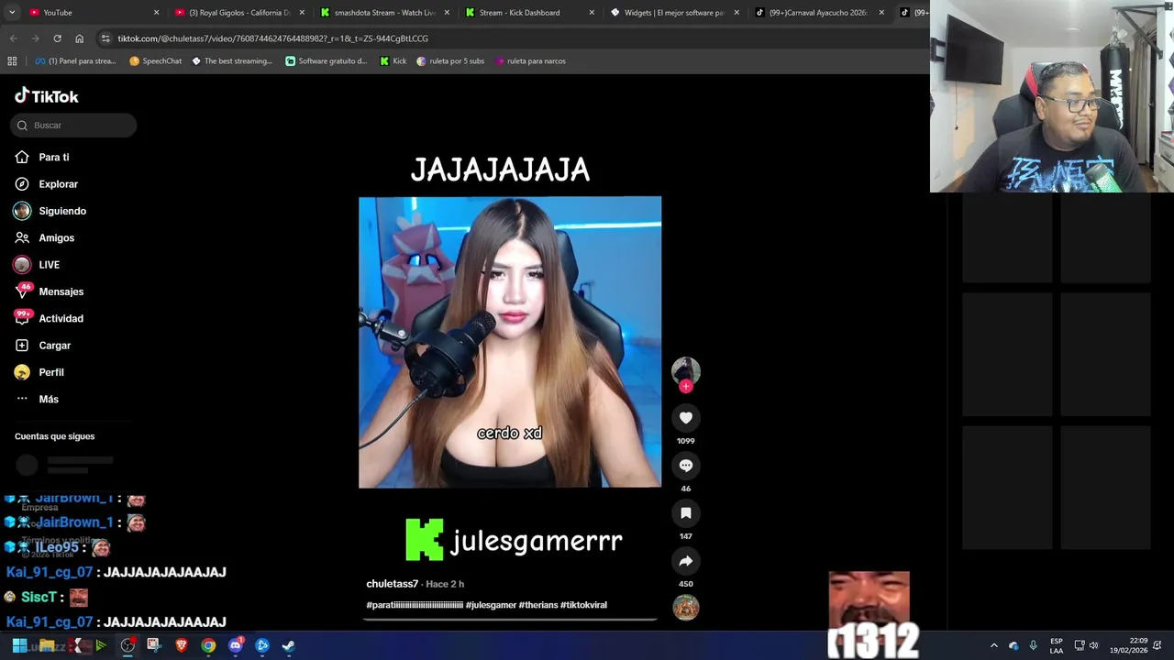This screenshot has height=660, width=1174.
Task: Click the TikTok logo
Action: pos(46,96)
